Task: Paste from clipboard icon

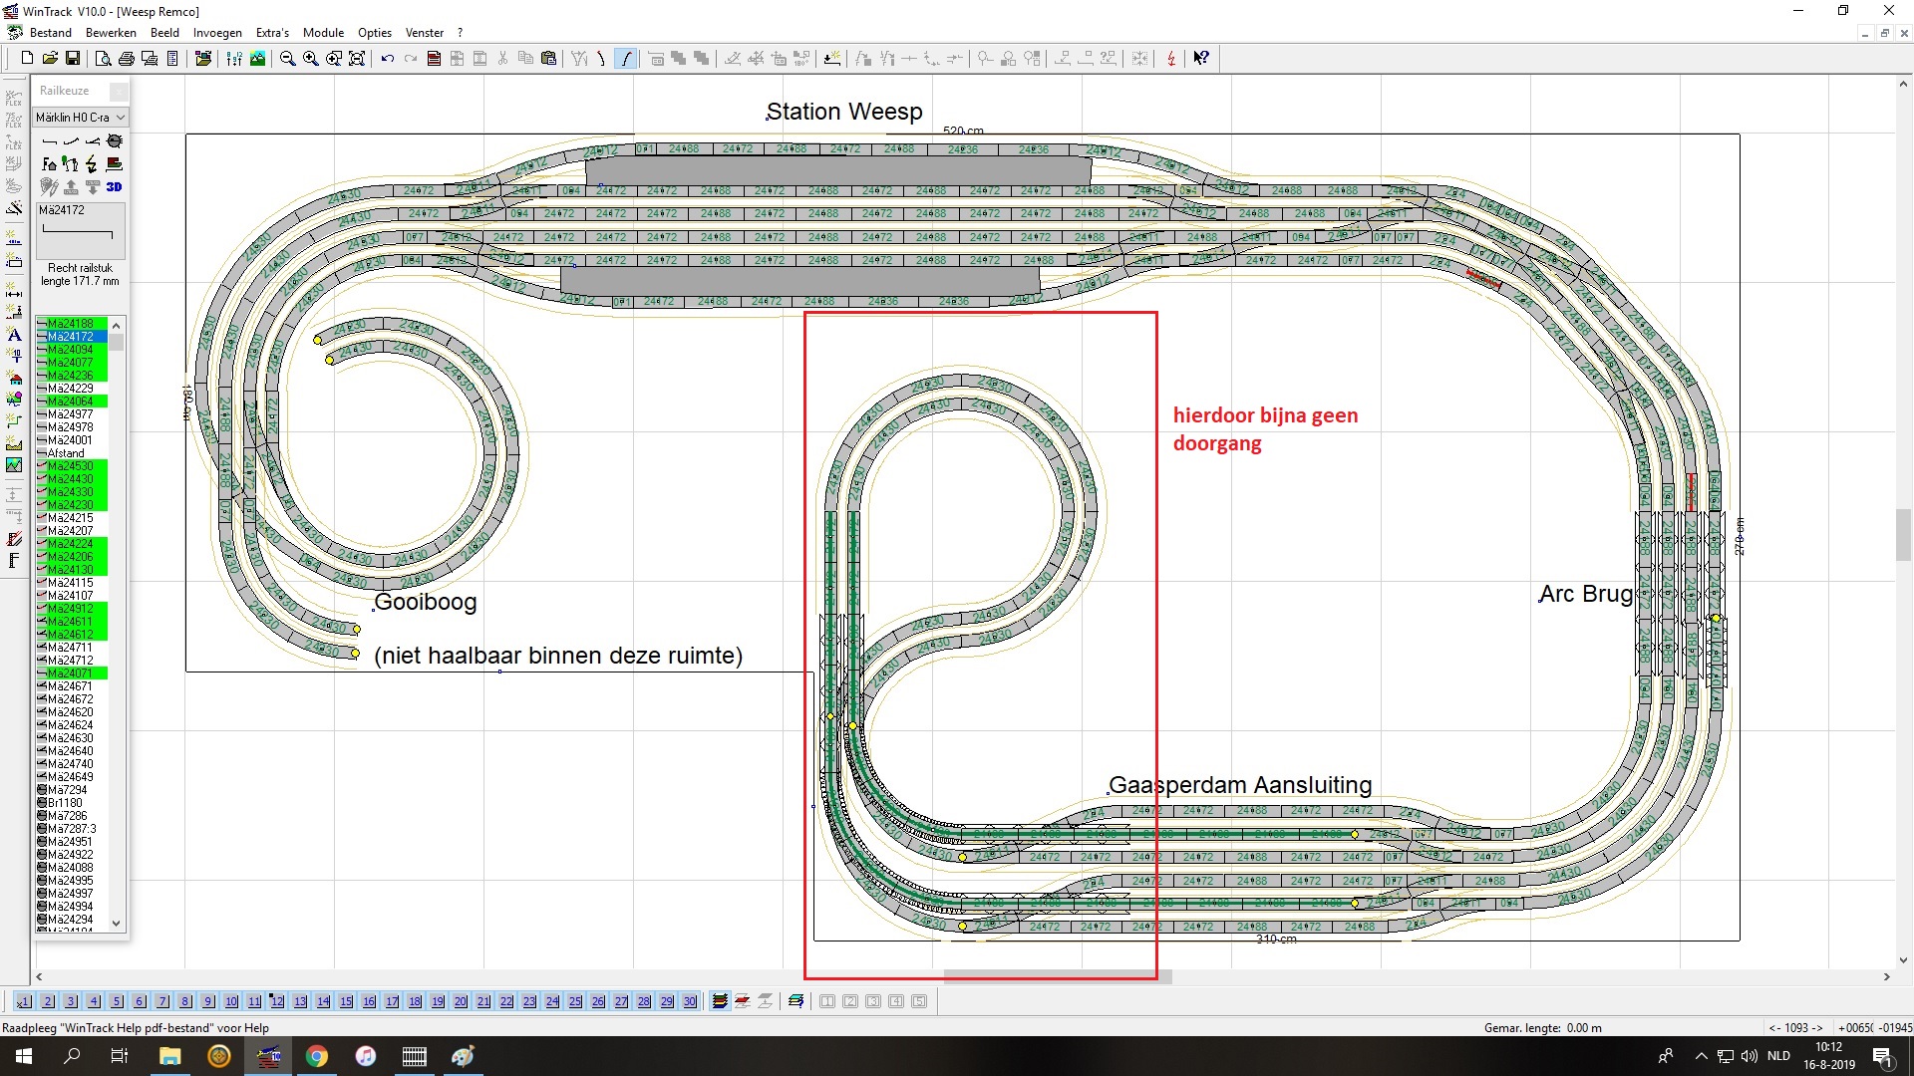Action: (x=548, y=59)
